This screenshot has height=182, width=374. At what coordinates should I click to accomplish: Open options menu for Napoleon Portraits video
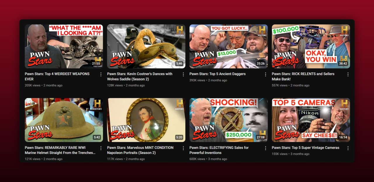point(183,148)
